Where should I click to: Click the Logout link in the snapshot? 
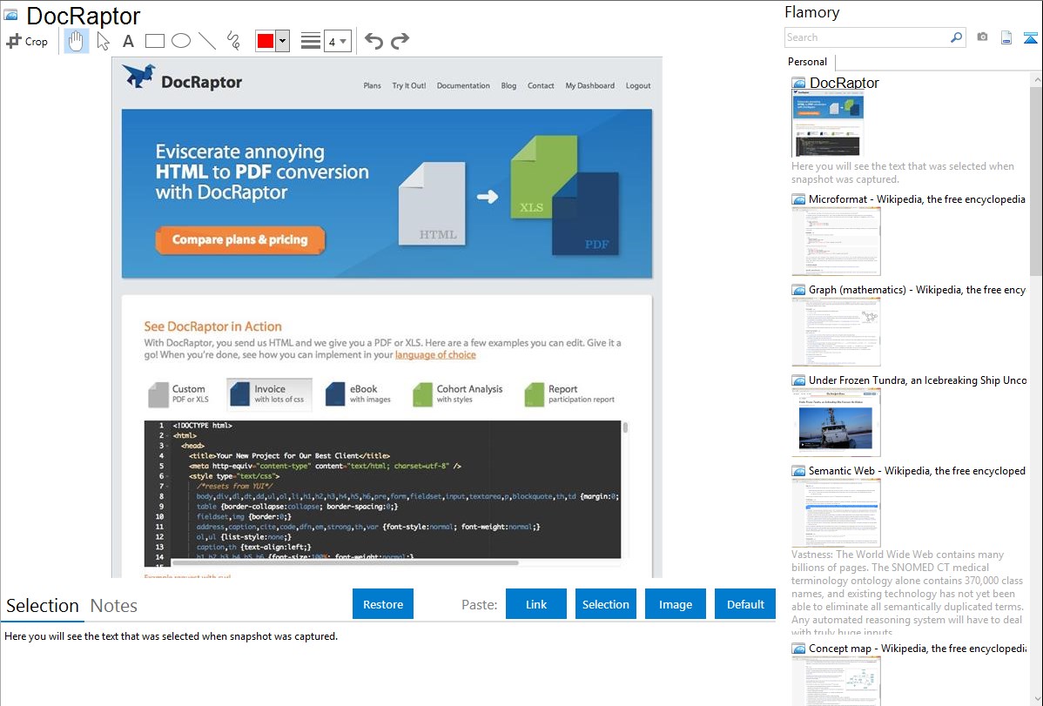point(638,86)
